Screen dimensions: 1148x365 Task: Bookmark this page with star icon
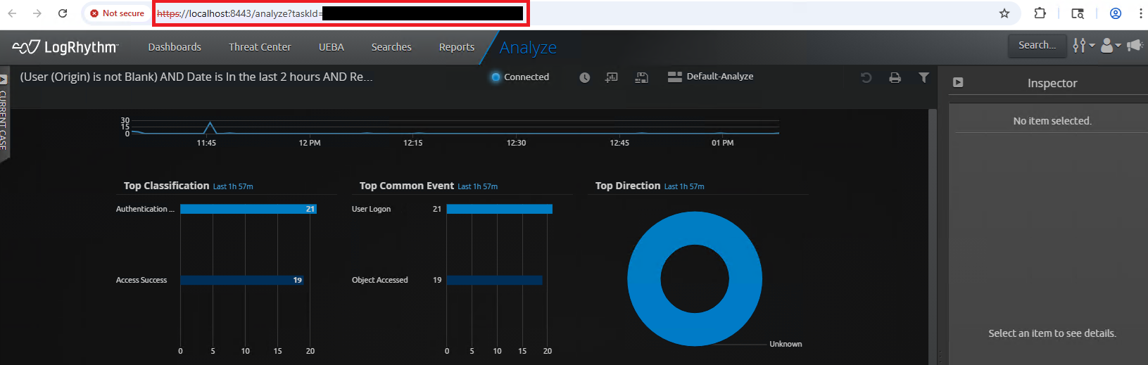coord(1004,13)
